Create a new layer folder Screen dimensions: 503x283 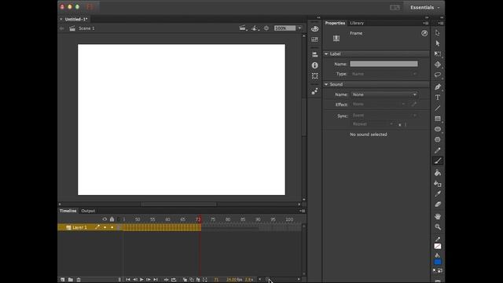point(71,280)
